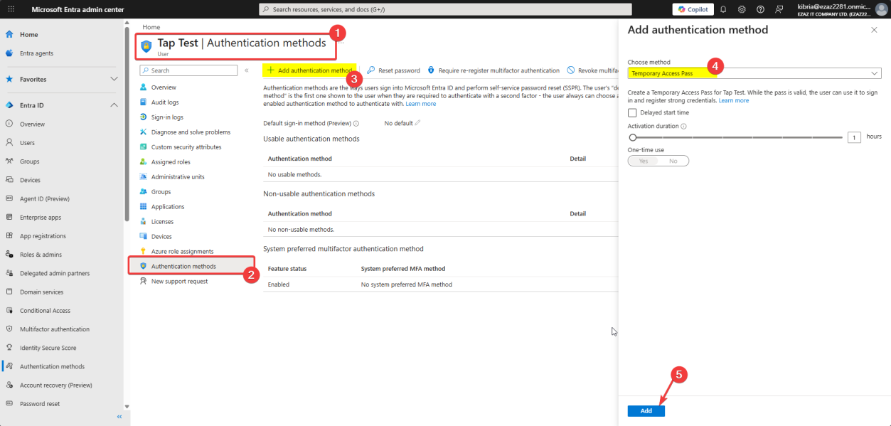Viewport: 891px width, 426px height.
Task: Open Custom security attributes
Action: (186, 147)
